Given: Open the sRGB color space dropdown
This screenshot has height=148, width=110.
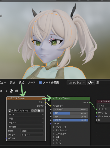Looking at the screenshot, I should coord(32,131).
